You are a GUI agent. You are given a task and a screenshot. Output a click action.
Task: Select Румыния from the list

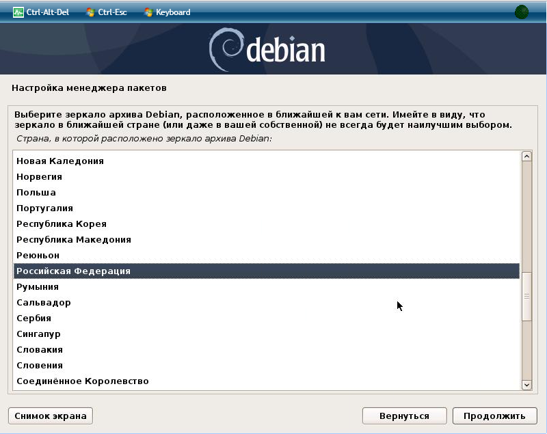267,287
